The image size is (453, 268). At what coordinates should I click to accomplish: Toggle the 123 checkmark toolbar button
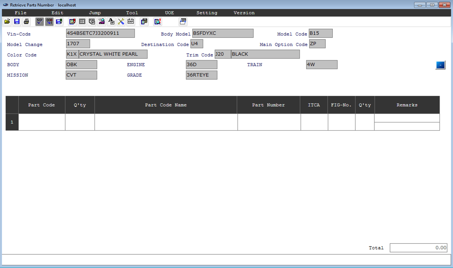(40, 22)
